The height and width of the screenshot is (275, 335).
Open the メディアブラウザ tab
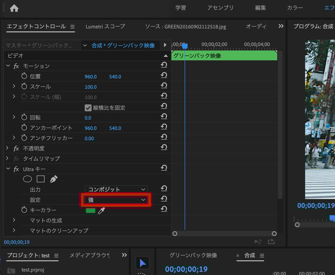pyautogui.click(x=90, y=255)
